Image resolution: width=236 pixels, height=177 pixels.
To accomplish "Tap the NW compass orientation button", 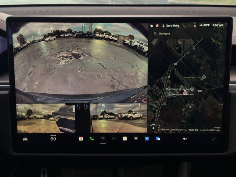I will (153, 126).
